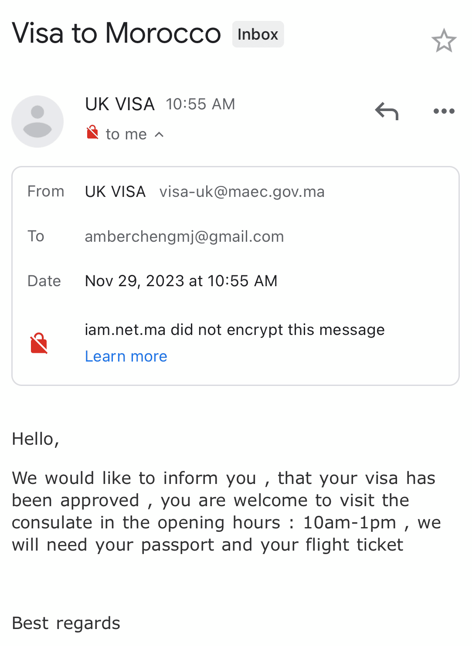Open the Learn more encryption link
Viewport: 472px width, 646px height.
[x=126, y=356]
